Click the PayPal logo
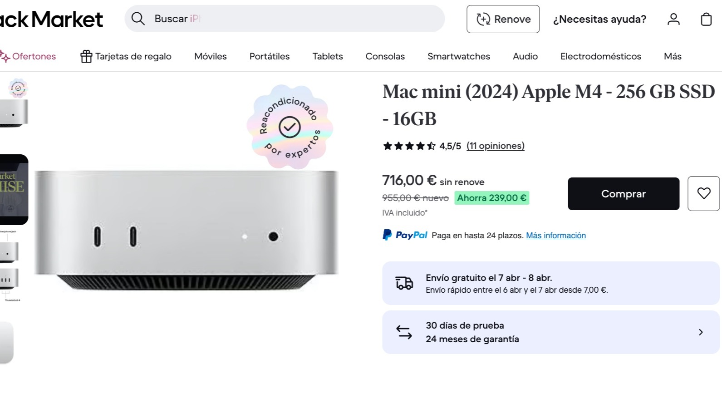 click(405, 235)
